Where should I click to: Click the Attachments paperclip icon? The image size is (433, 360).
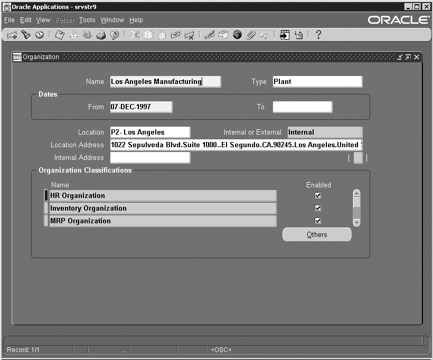[x=251, y=35]
